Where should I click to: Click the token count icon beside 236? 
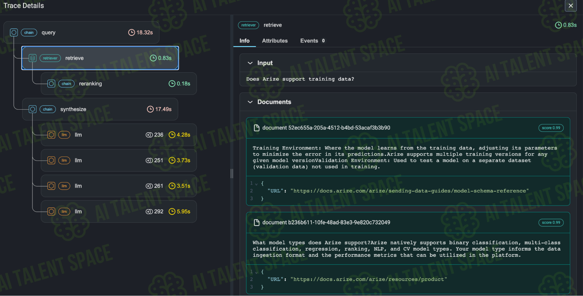point(149,135)
